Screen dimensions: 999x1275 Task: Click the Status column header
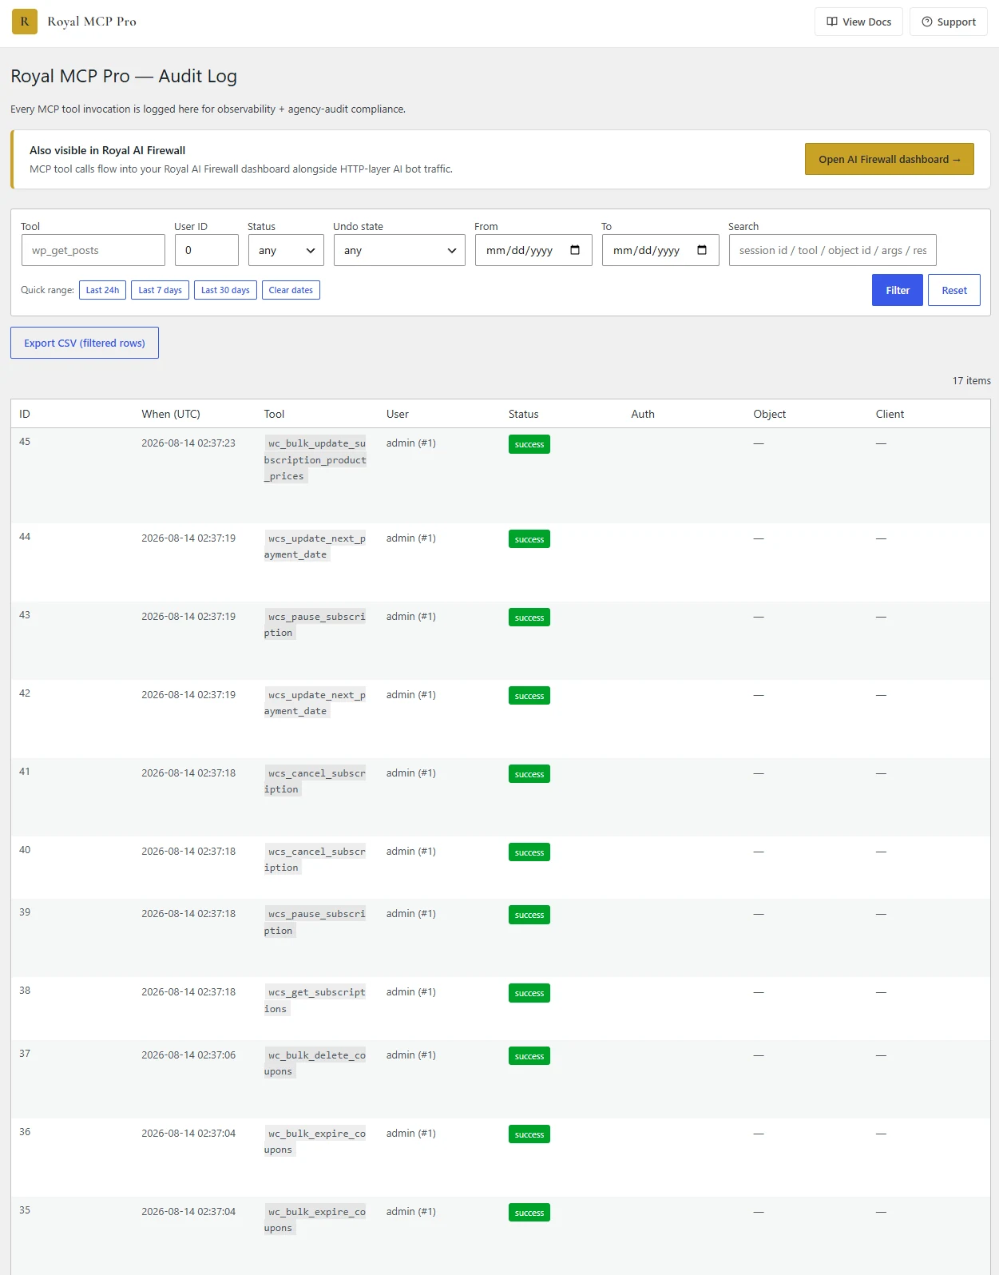[x=524, y=414]
